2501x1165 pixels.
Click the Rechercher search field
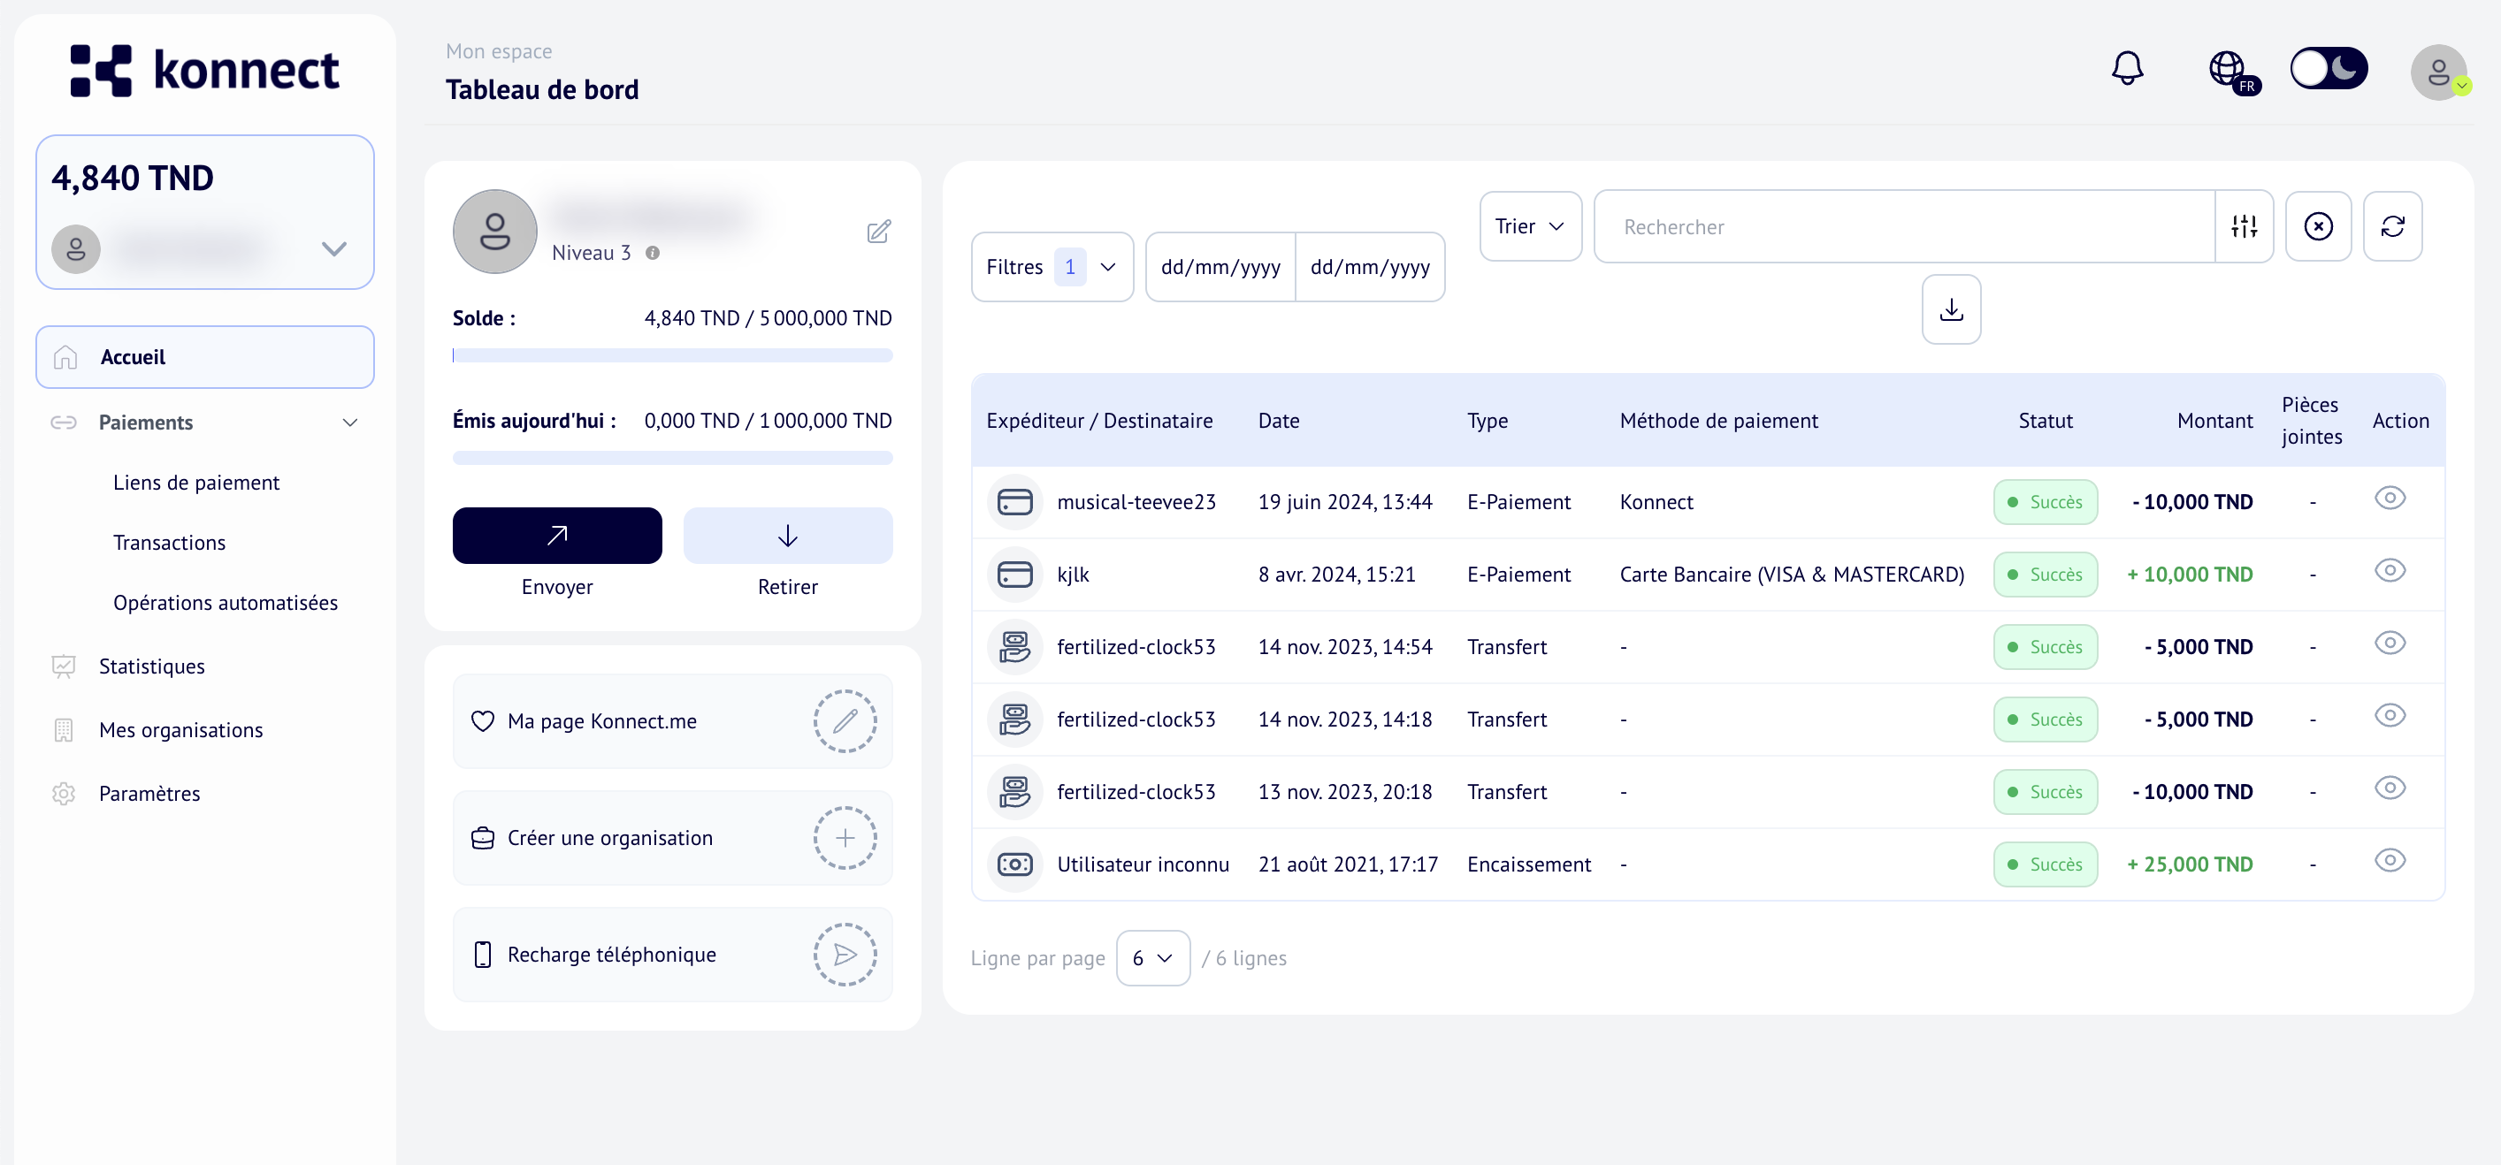click(x=1903, y=226)
